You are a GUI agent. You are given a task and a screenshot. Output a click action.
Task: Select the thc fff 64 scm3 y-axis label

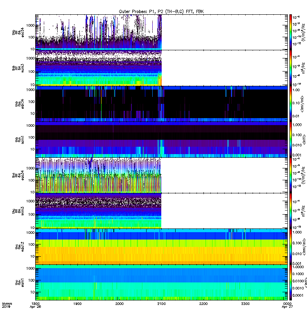[18, 211]
